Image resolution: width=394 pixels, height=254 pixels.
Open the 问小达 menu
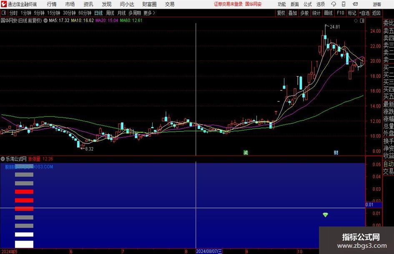point(127,4)
